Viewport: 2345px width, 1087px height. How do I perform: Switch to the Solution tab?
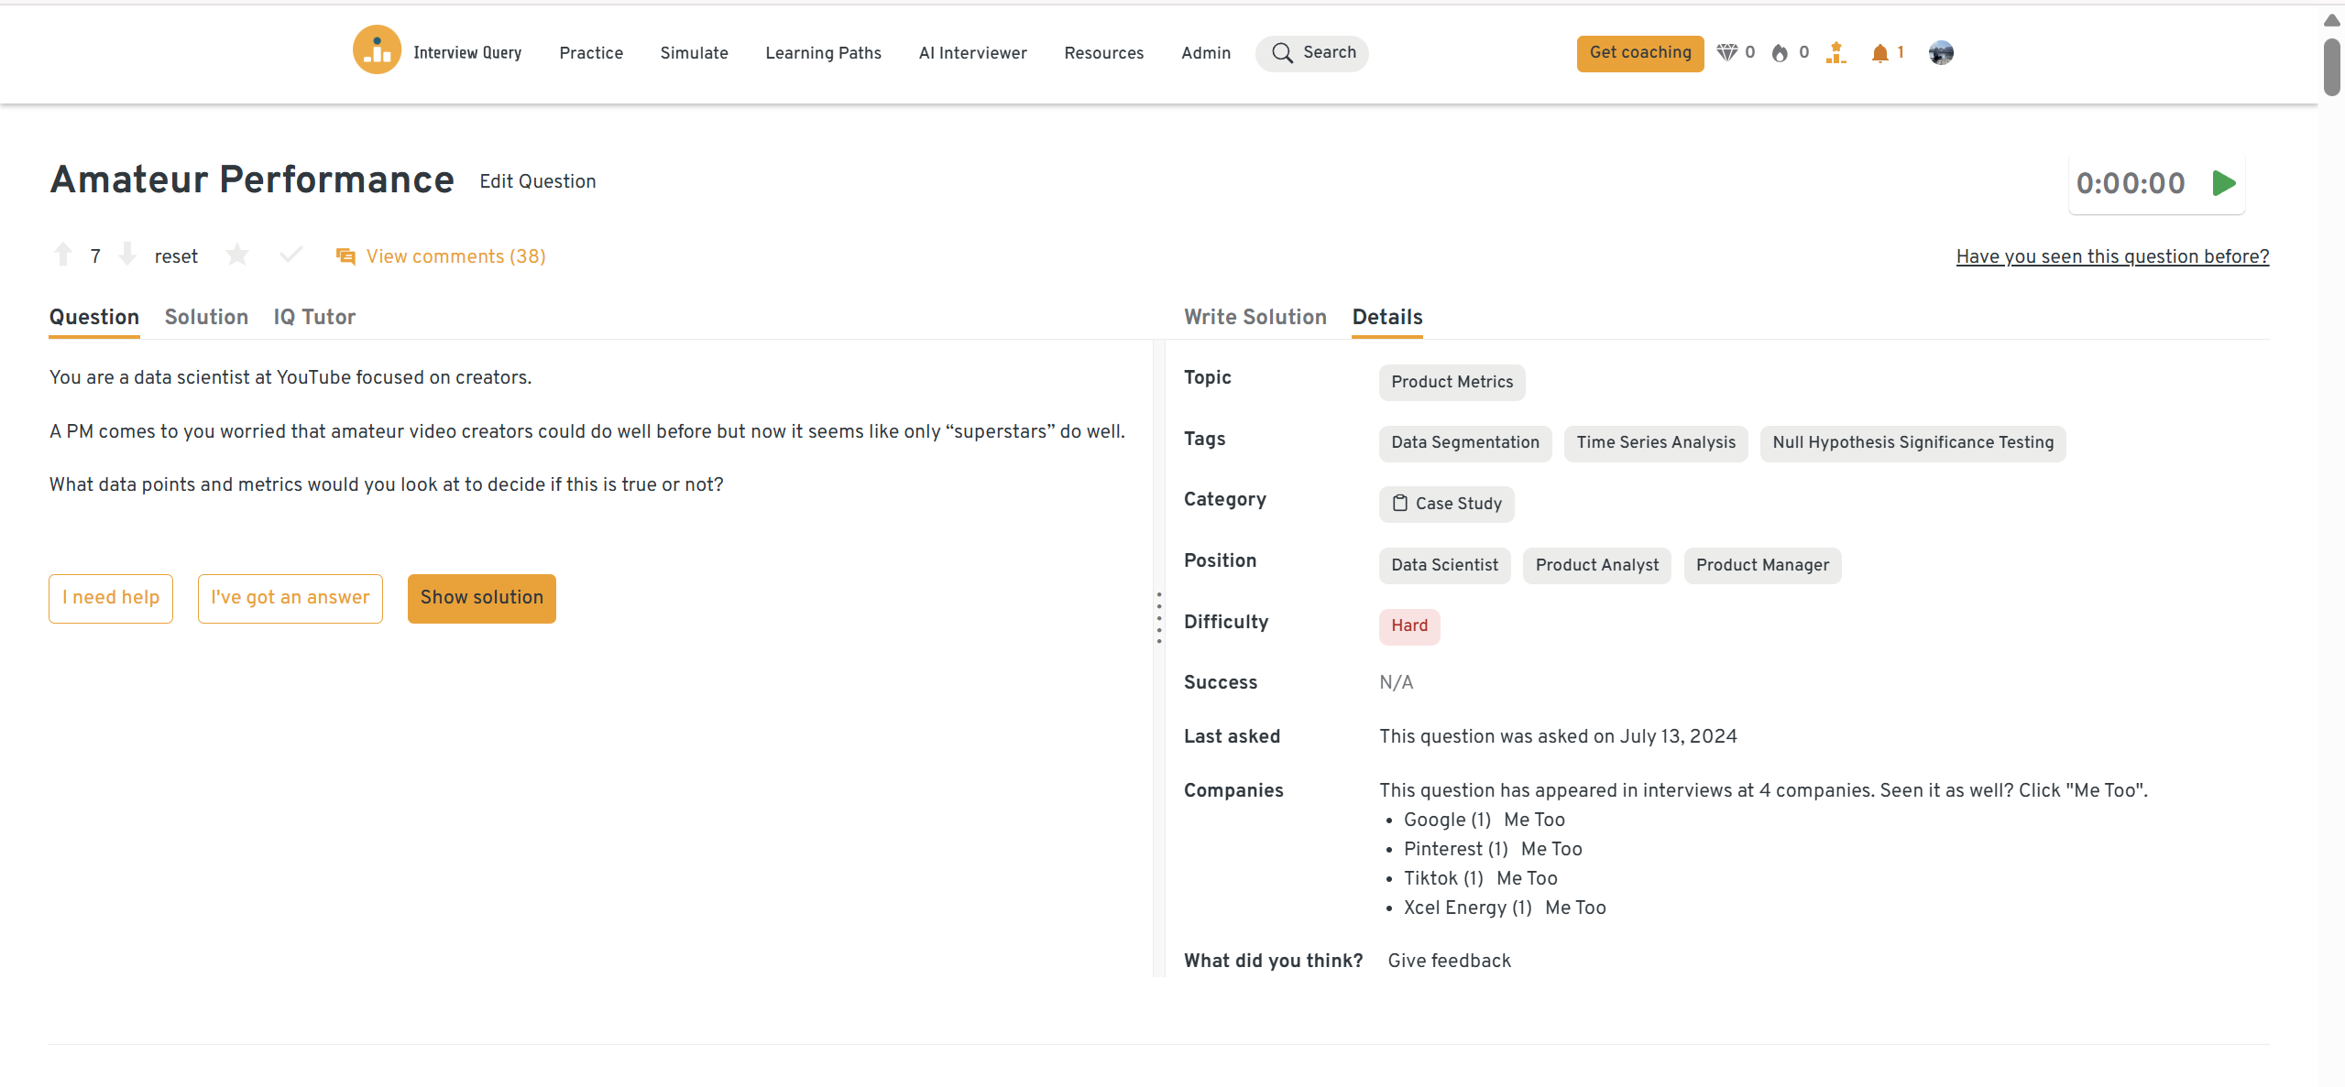click(206, 317)
